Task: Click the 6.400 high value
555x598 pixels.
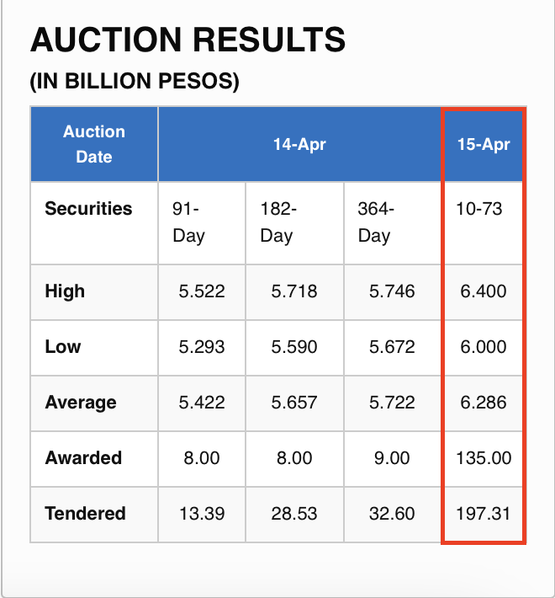Action: [x=484, y=291]
